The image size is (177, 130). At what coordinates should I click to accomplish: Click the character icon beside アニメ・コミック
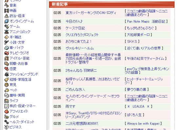[7, 32]
